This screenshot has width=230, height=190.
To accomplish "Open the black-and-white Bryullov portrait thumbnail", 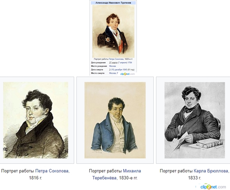I will [195, 120].
